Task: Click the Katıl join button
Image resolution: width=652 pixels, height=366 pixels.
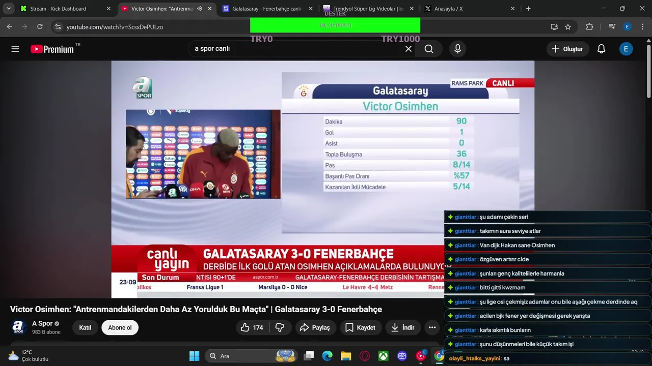Action: (85, 327)
